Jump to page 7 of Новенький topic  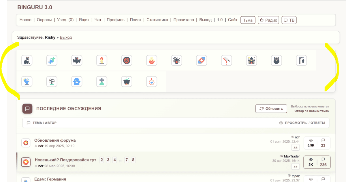tap(127, 160)
